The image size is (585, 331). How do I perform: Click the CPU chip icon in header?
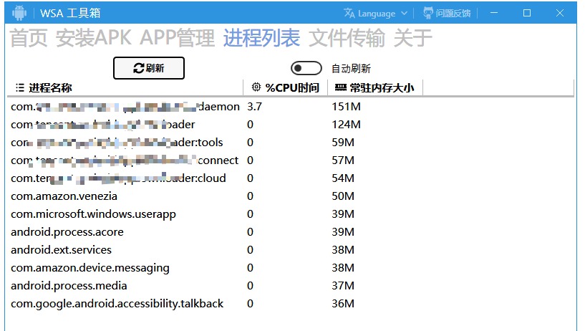(x=256, y=87)
